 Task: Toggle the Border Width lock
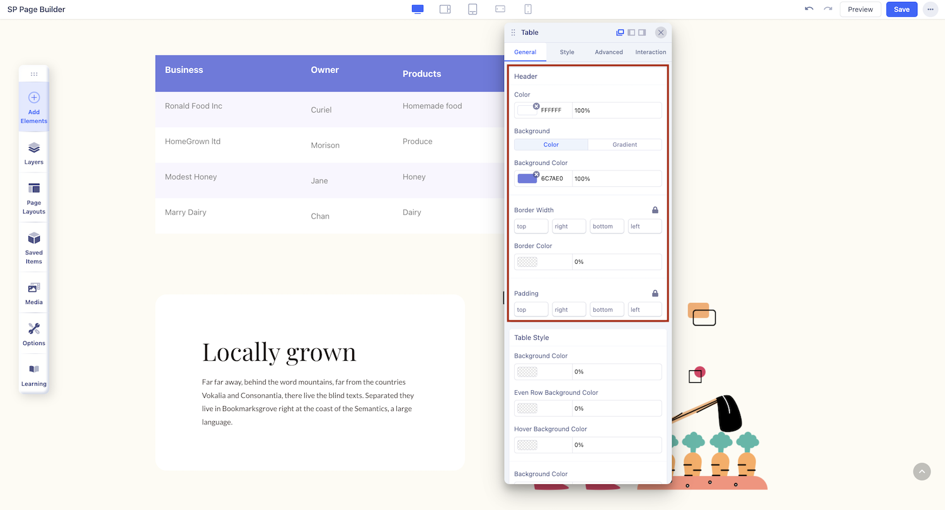click(x=655, y=210)
